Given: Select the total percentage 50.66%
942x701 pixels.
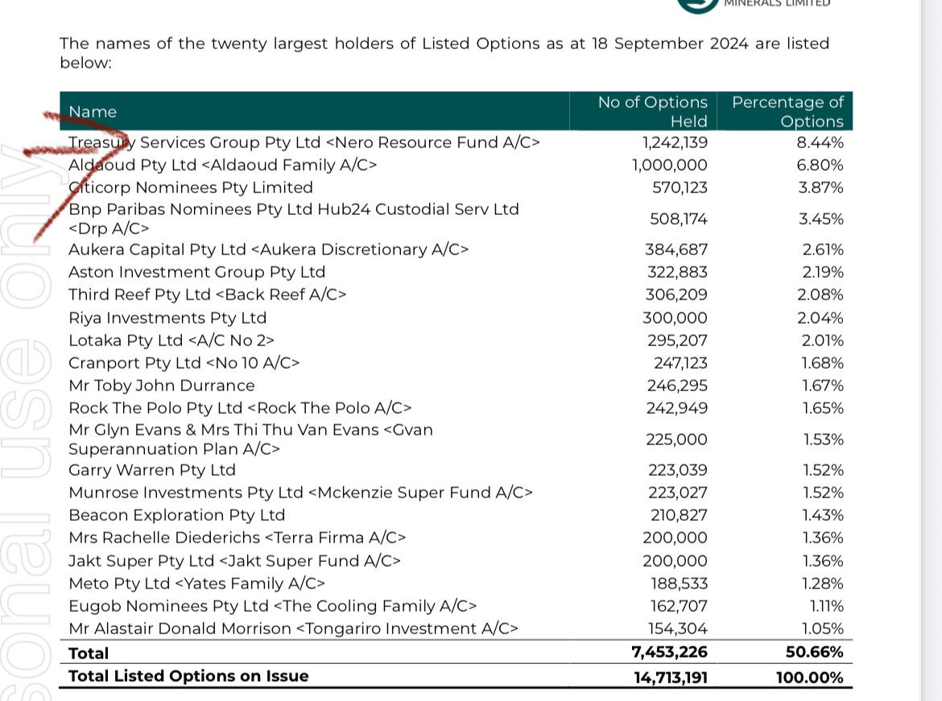Looking at the screenshot, I should [814, 653].
